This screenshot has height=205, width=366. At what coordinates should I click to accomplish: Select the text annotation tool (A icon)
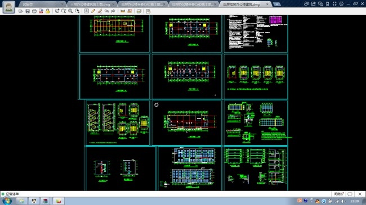87,11
